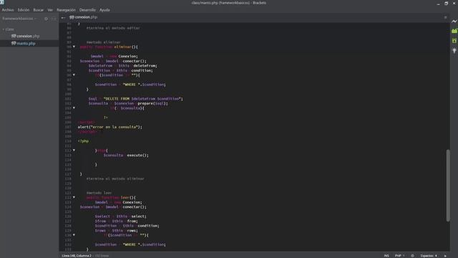Click the split view icon in sidebar header
Image resolution: width=458 pixels, height=258 pixels.
(x=54, y=19)
